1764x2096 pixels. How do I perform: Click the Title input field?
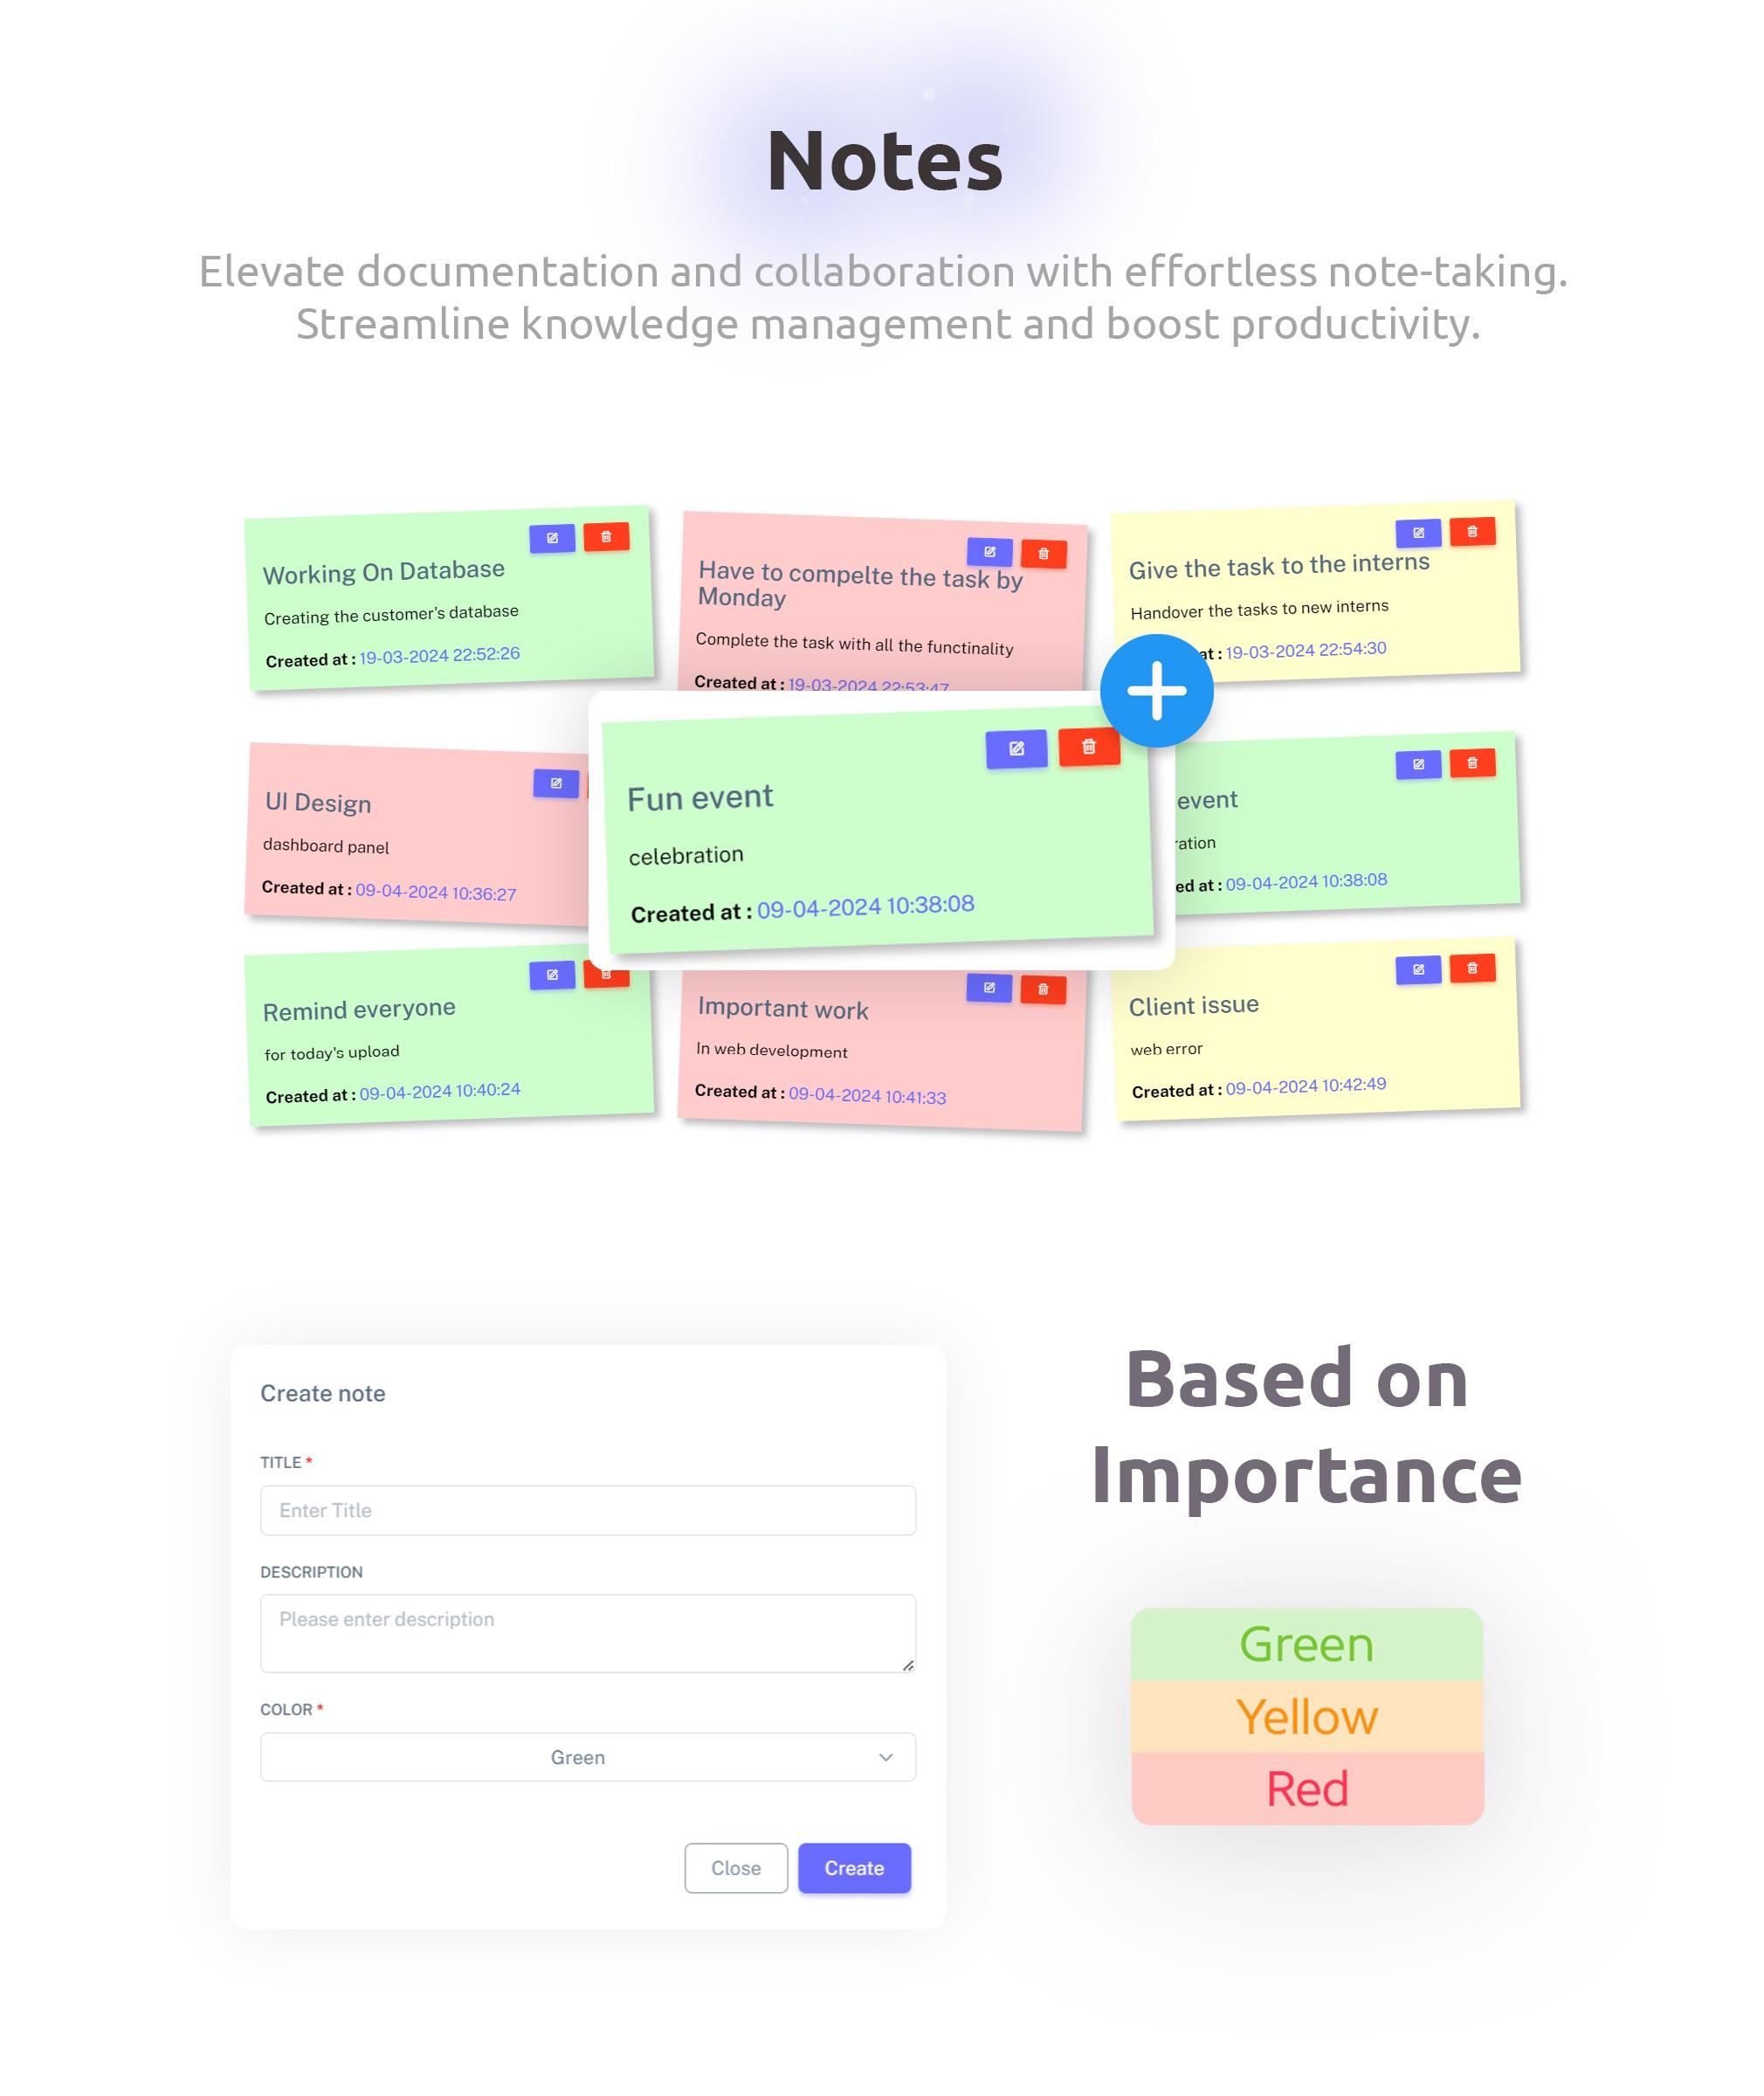tap(586, 1508)
